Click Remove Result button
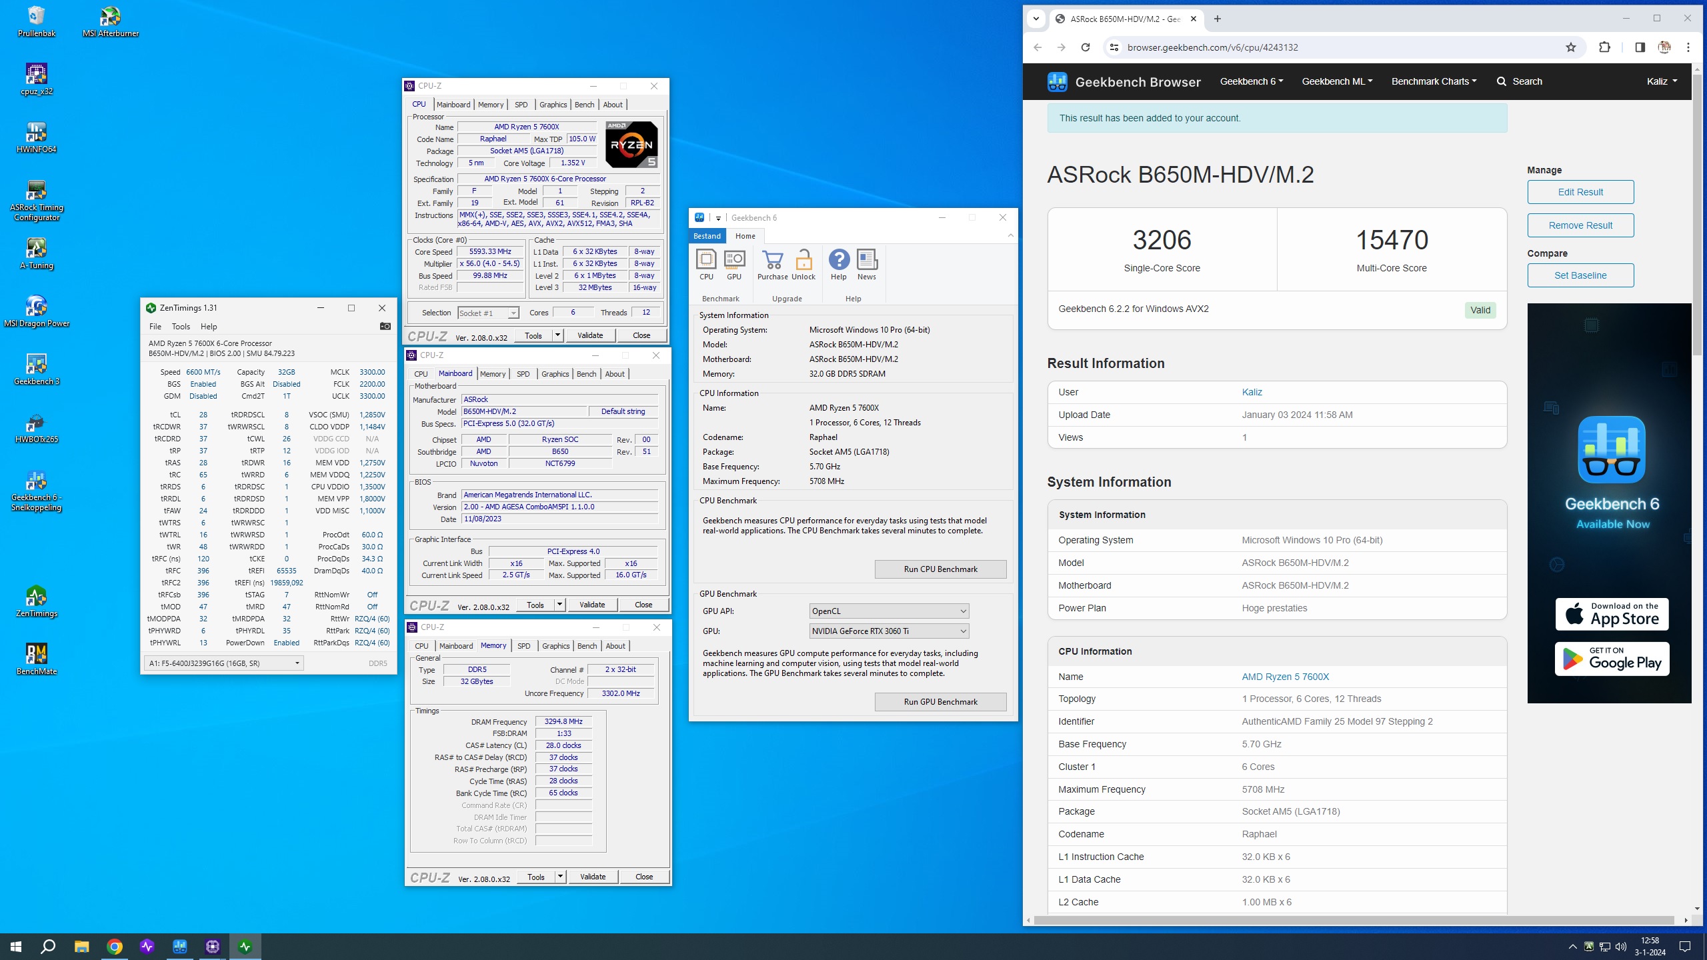Viewport: 1707px width, 960px height. [x=1580, y=225]
